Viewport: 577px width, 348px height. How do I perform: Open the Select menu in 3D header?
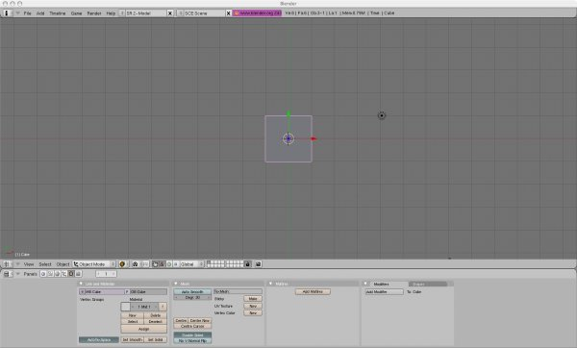pos(45,264)
